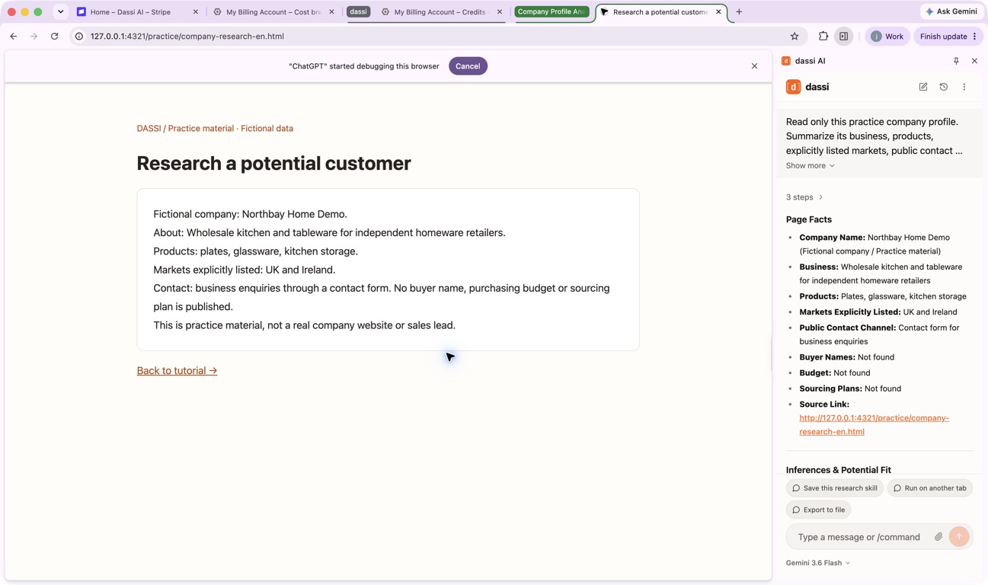
Task: Click Run on another tab
Action: pyautogui.click(x=930, y=488)
